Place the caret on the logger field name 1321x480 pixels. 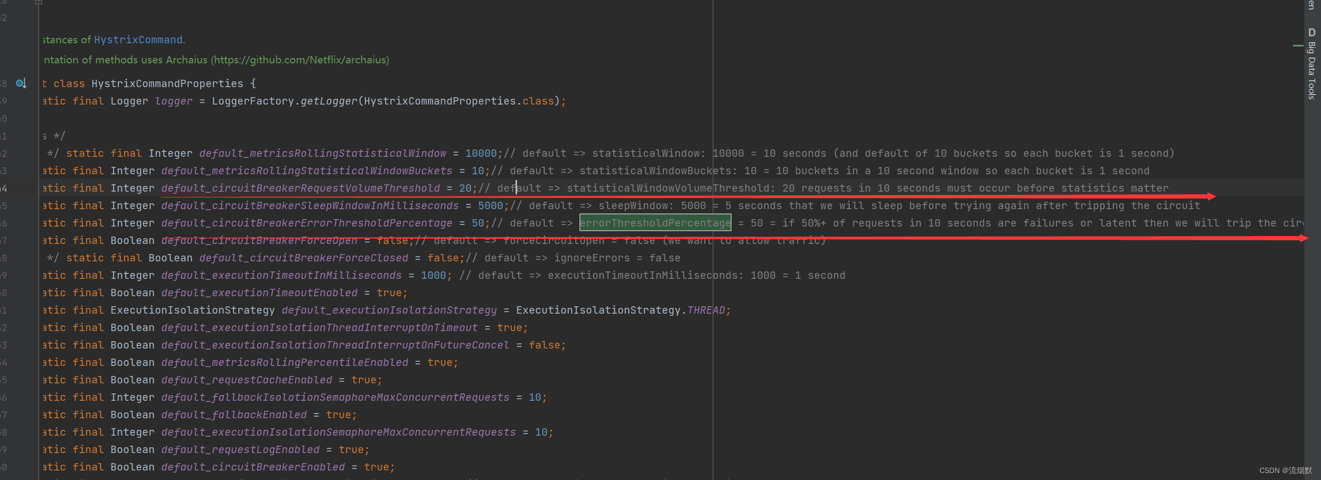[174, 101]
